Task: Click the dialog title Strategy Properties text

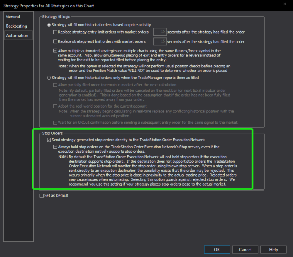Action: [x=48, y=6]
